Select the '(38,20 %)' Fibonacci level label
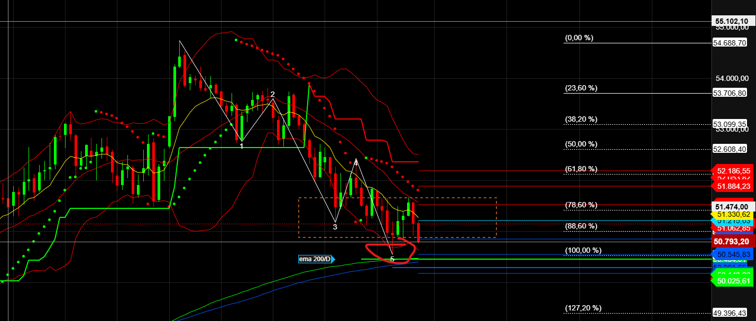756x321 pixels. coord(581,119)
